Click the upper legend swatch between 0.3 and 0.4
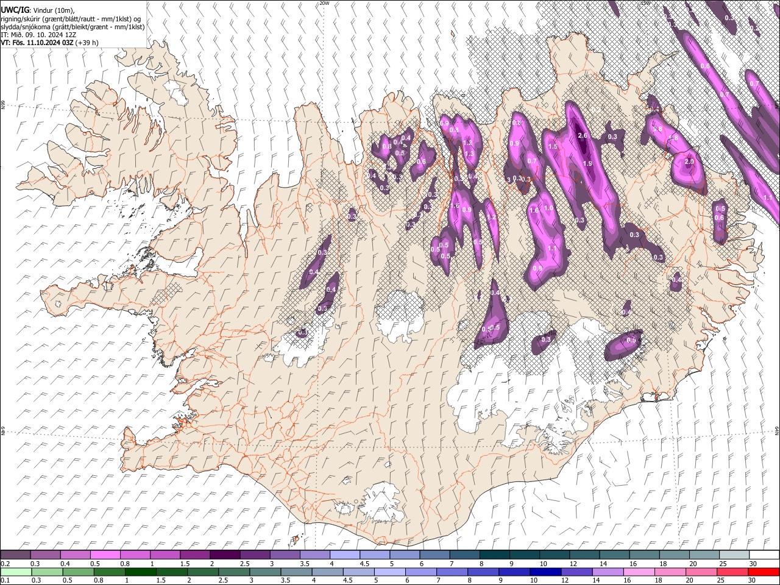The height and width of the screenshot is (585, 780). (45, 555)
